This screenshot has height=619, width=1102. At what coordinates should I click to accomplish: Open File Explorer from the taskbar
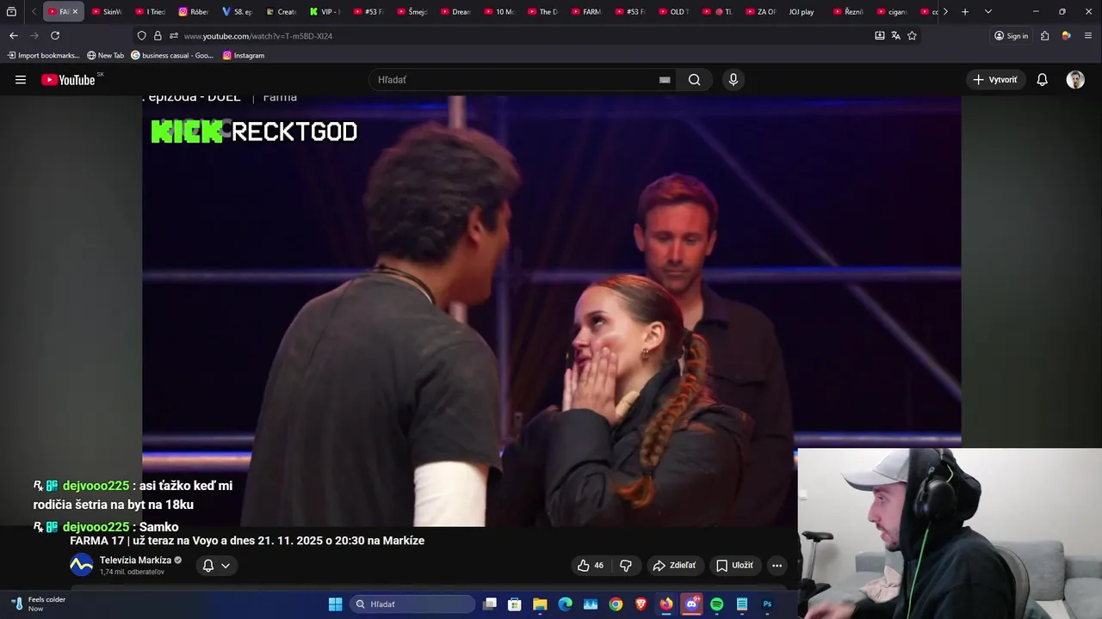point(540,604)
